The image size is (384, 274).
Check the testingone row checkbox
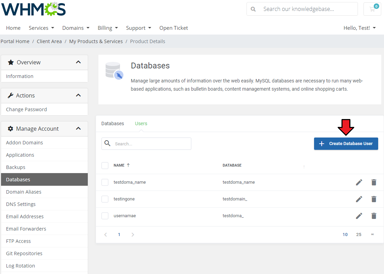click(105, 199)
